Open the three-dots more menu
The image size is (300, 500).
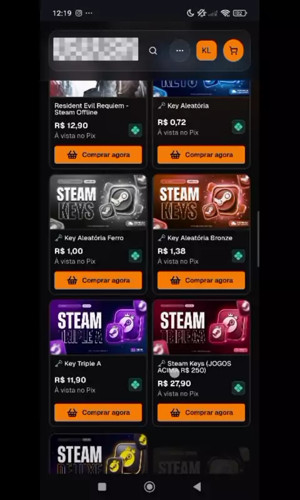(180, 51)
